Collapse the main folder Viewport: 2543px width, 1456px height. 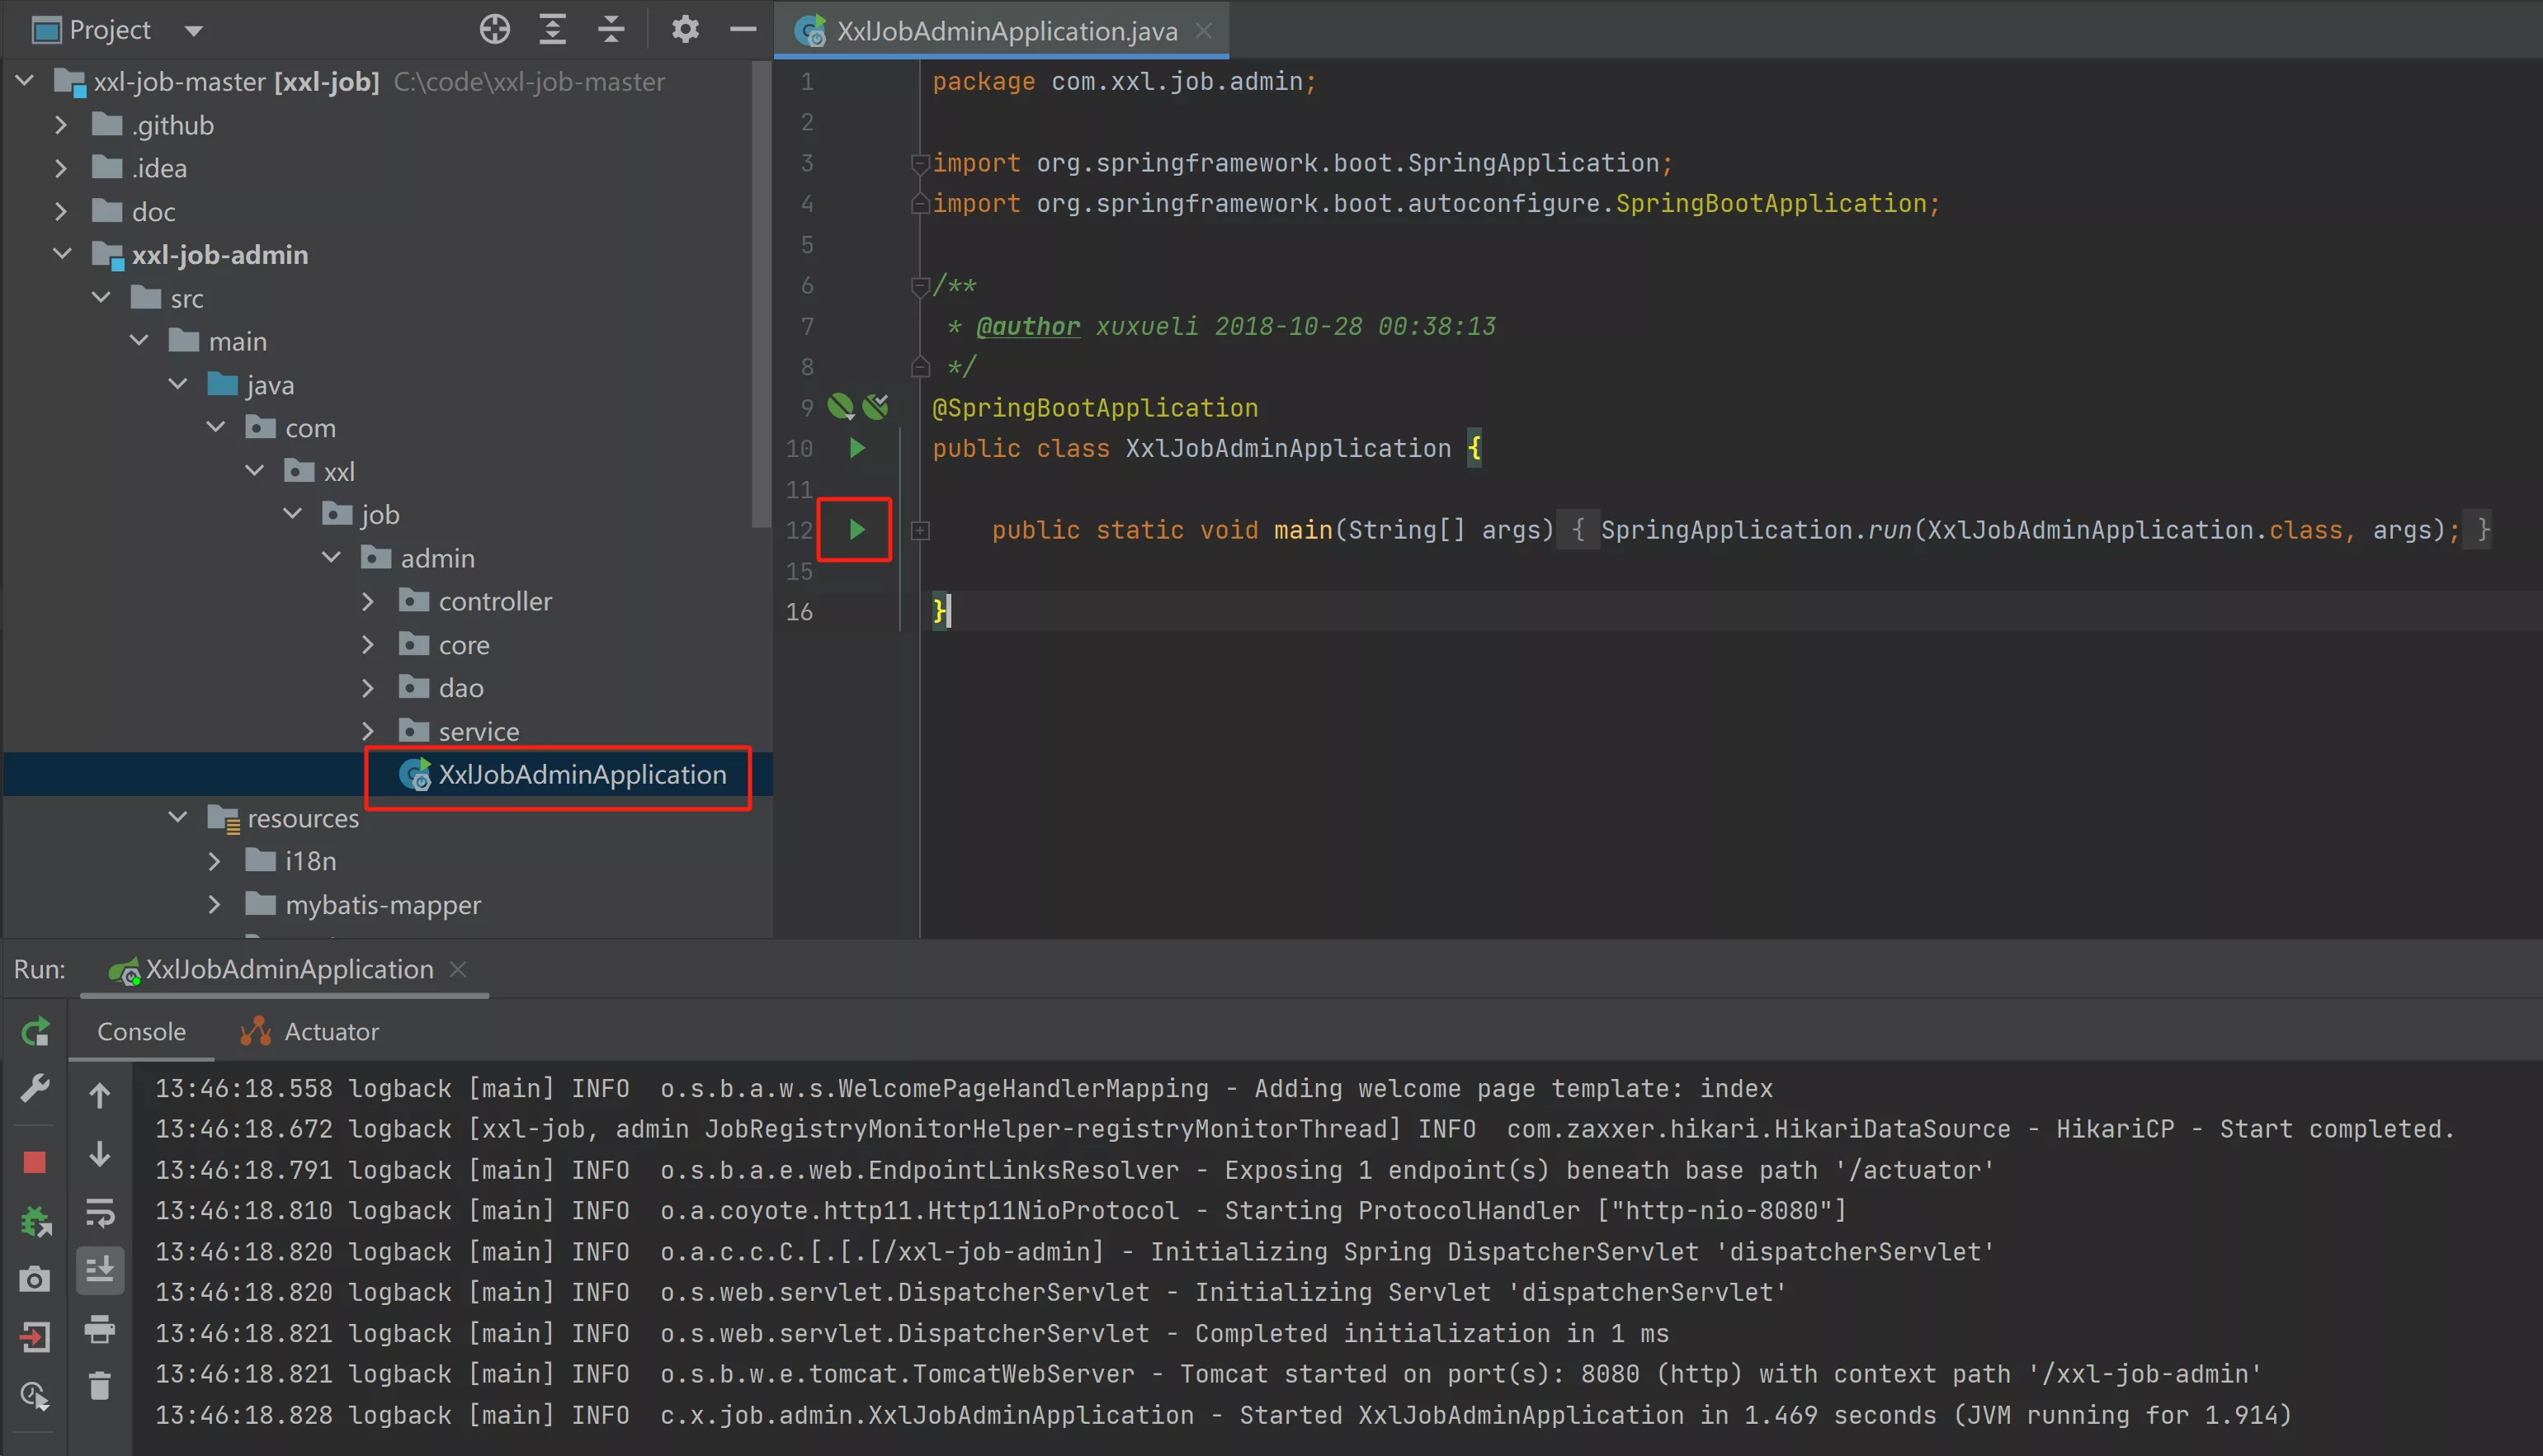point(139,341)
